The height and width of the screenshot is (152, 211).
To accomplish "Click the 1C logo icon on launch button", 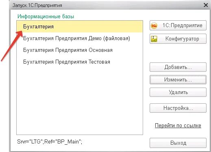I will coord(154,26).
